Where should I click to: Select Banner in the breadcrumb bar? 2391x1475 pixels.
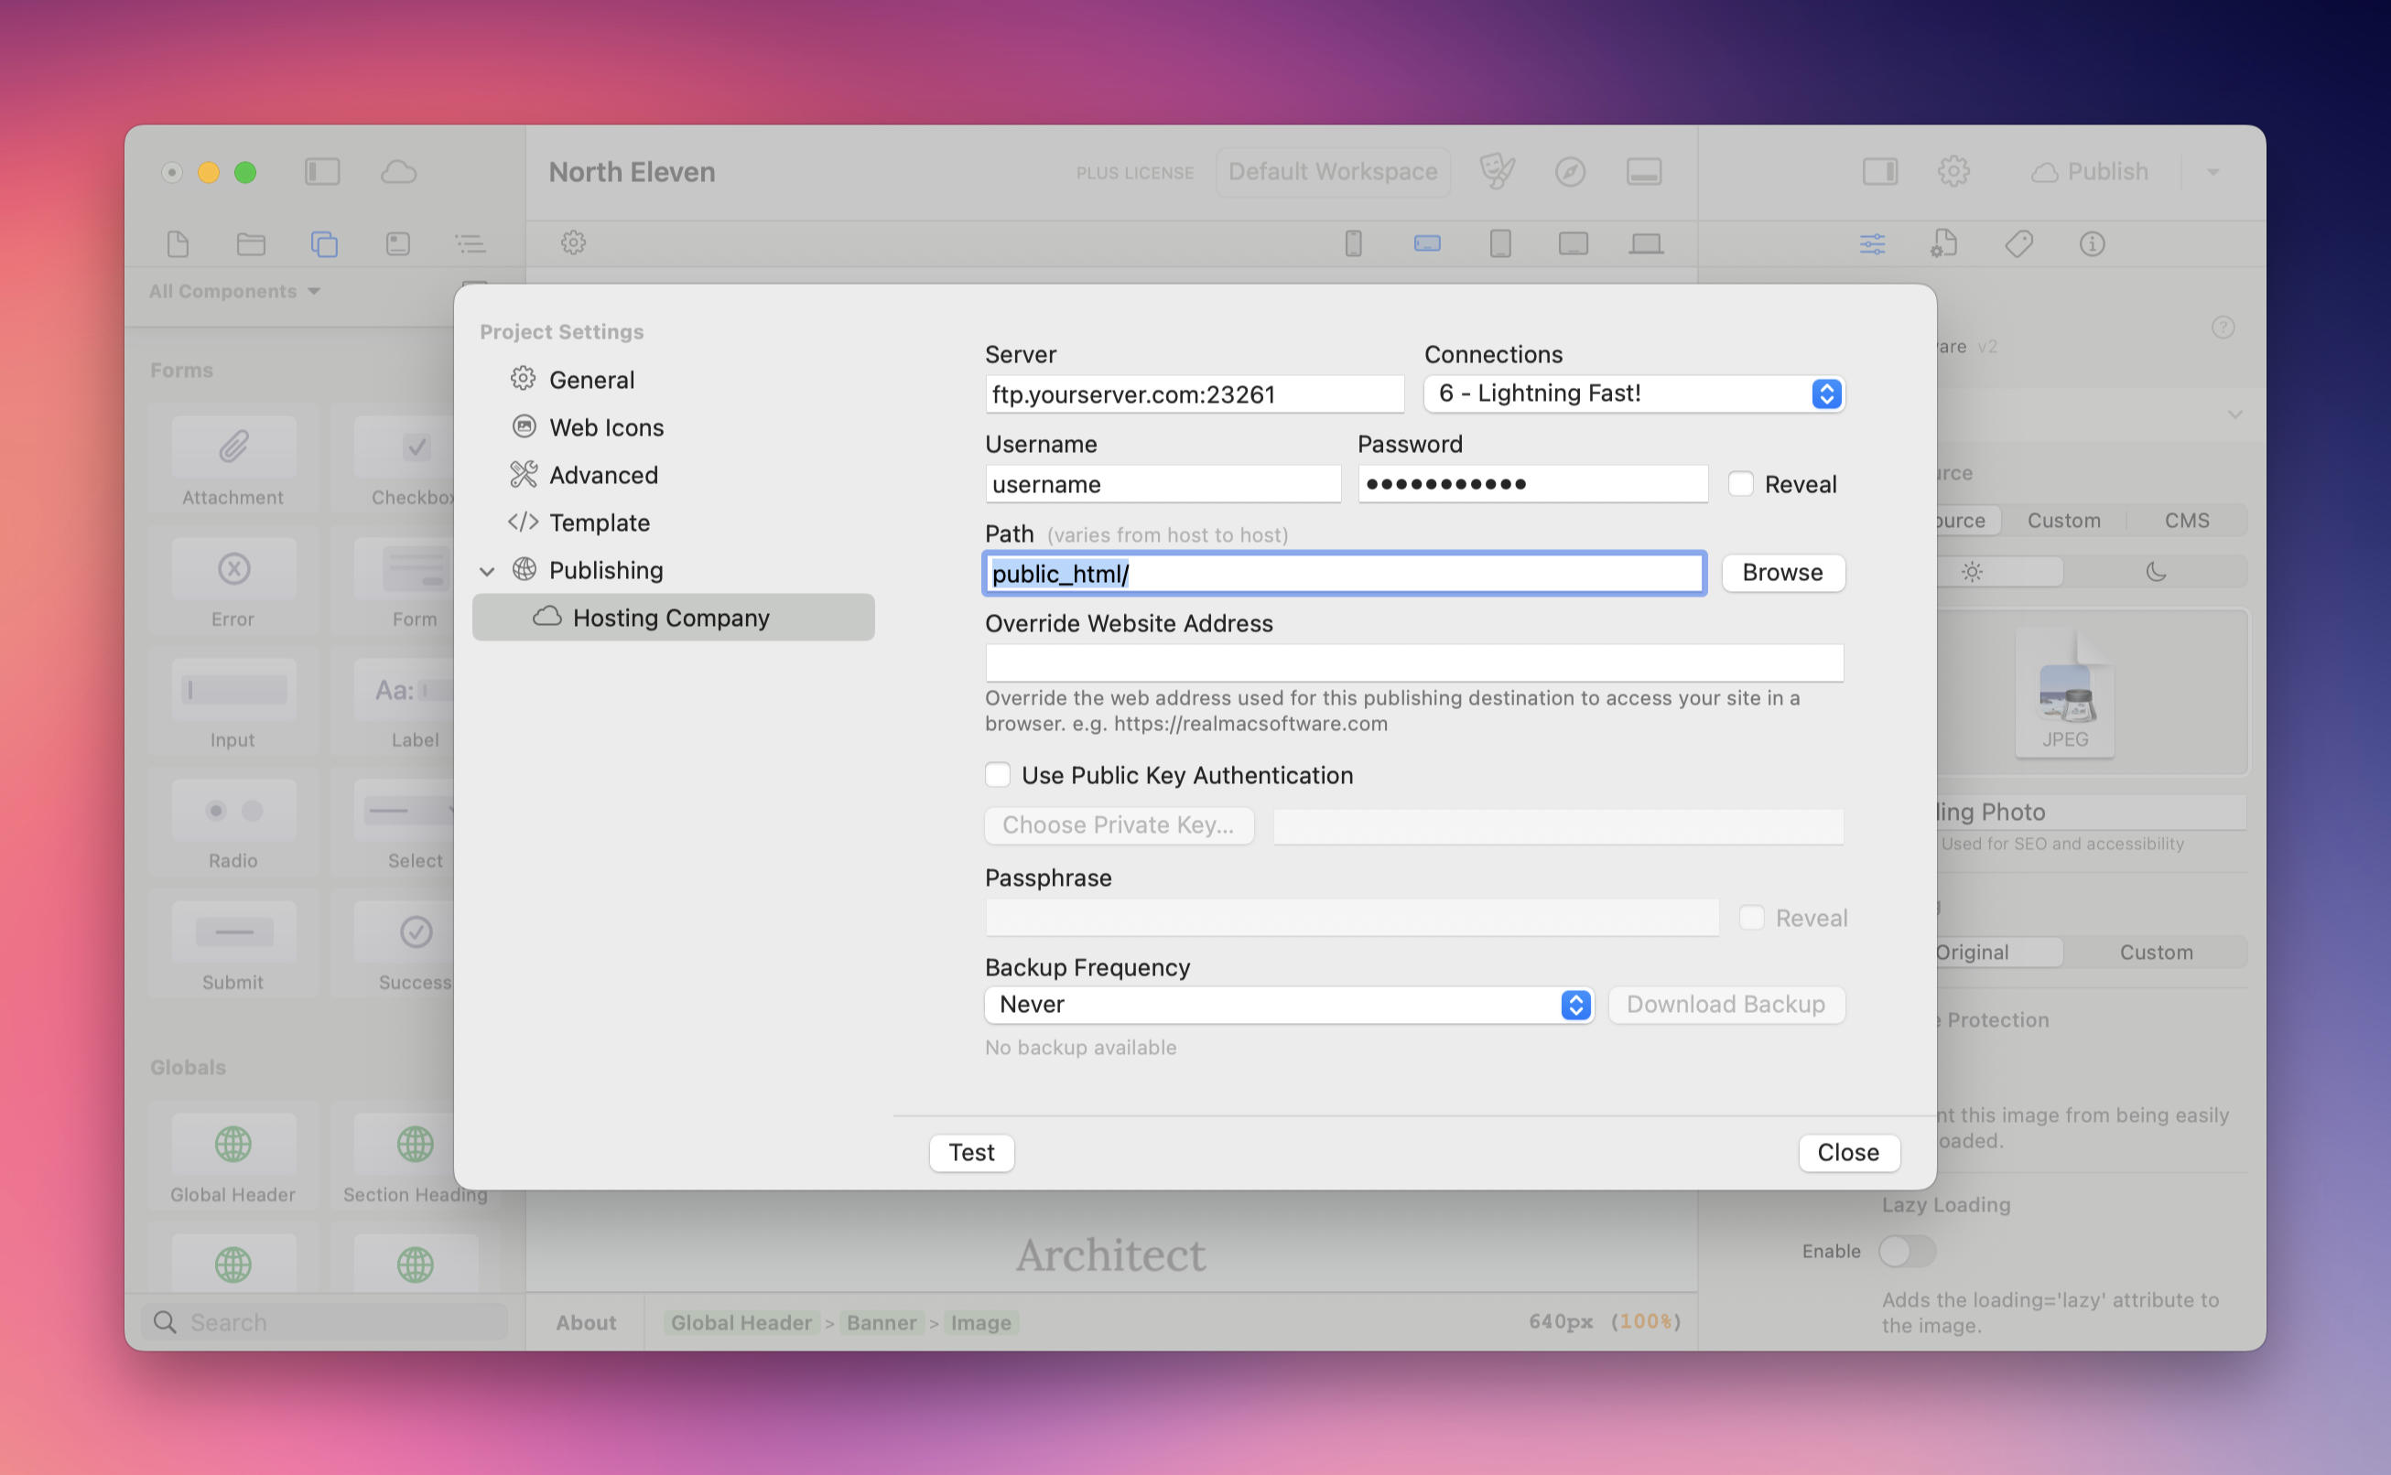(x=882, y=1322)
